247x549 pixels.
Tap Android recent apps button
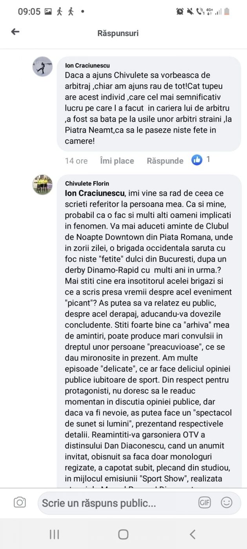pyautogui.click(x=54, y=534)
